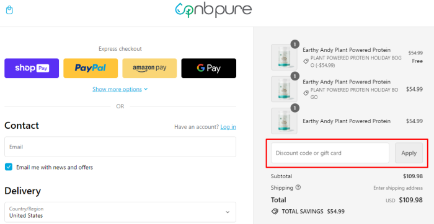Viewport: 434px width, 224px height.
Task: Click the Express checkout heading
Action: pyautogui.click(x=120, y=49)
